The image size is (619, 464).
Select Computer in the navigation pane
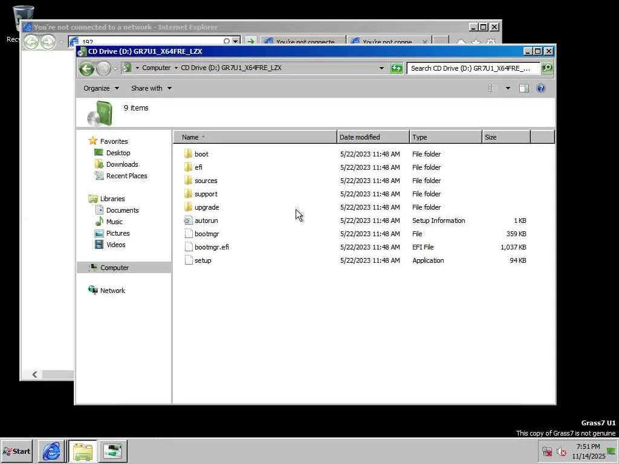(x=114, y=268)
